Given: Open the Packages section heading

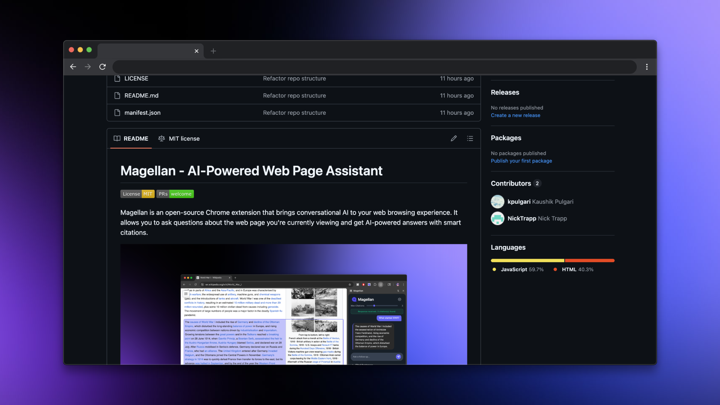Looking at the screenshot, I should 506,138.
